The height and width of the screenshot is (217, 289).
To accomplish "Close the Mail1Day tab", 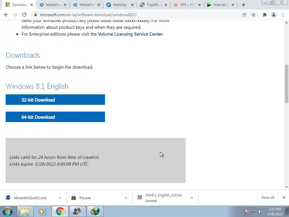I will (132, 5).
